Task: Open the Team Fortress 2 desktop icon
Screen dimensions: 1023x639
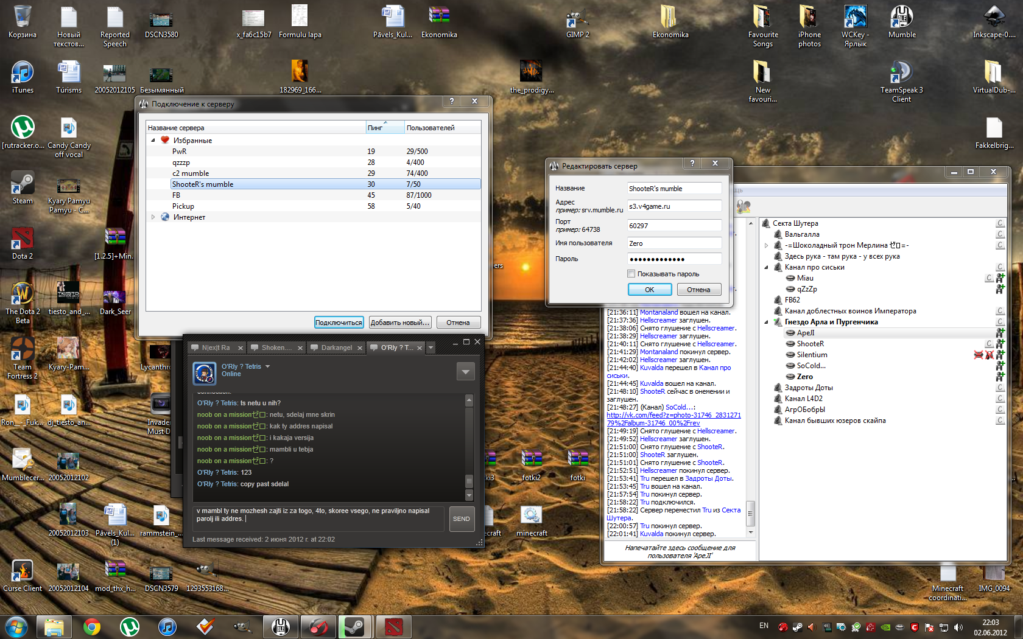Action: tap(23, 350)
